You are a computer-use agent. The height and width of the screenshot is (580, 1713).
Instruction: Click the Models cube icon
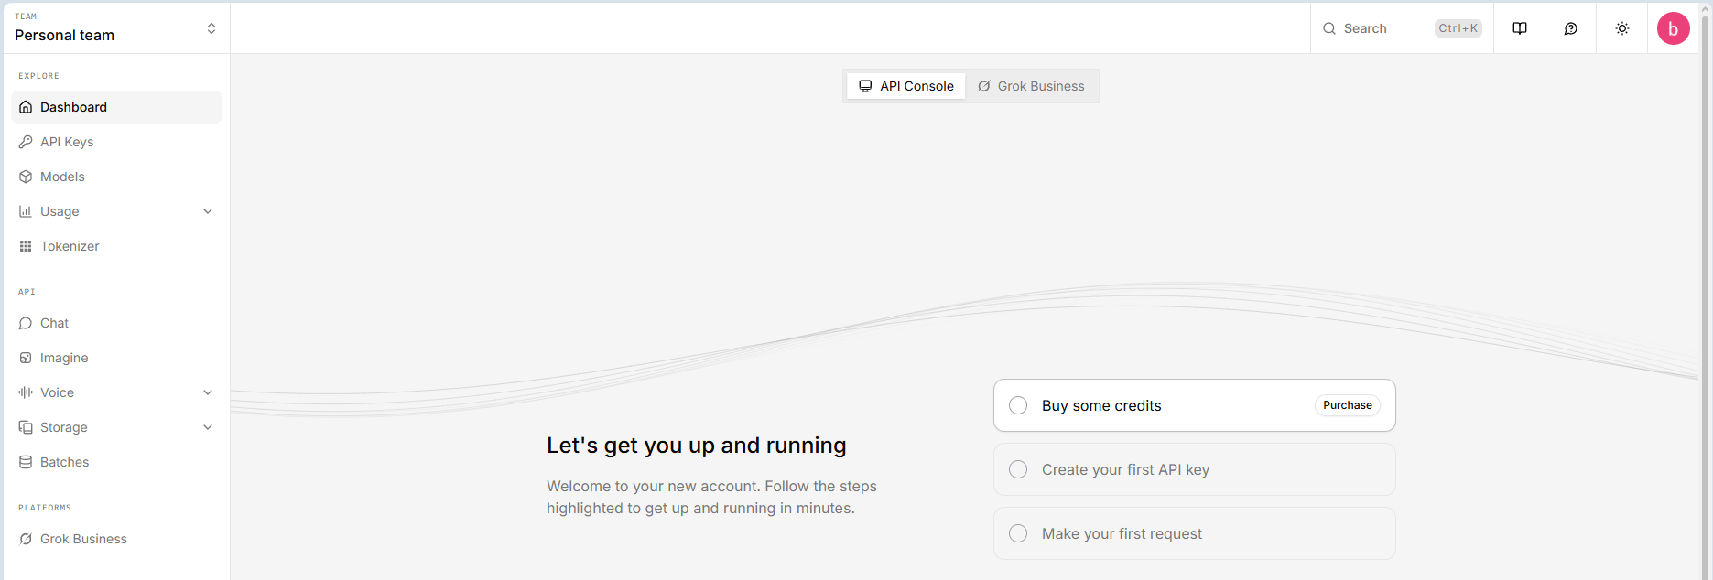point(26,177)
